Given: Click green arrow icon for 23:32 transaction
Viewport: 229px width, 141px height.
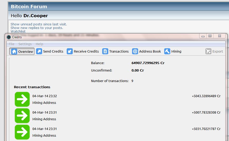Looking at the screenshot, I should pyautogui.click(x=22, y=99).
